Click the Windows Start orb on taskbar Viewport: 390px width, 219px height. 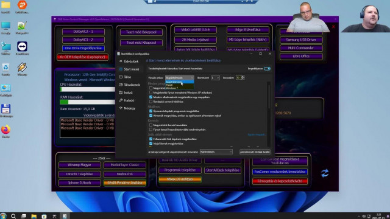point(3,216)
